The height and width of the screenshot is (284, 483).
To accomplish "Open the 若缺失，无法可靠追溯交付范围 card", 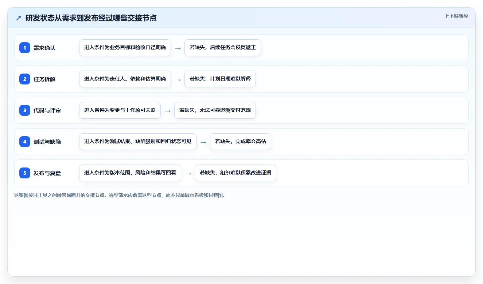I will pos(215,110).
